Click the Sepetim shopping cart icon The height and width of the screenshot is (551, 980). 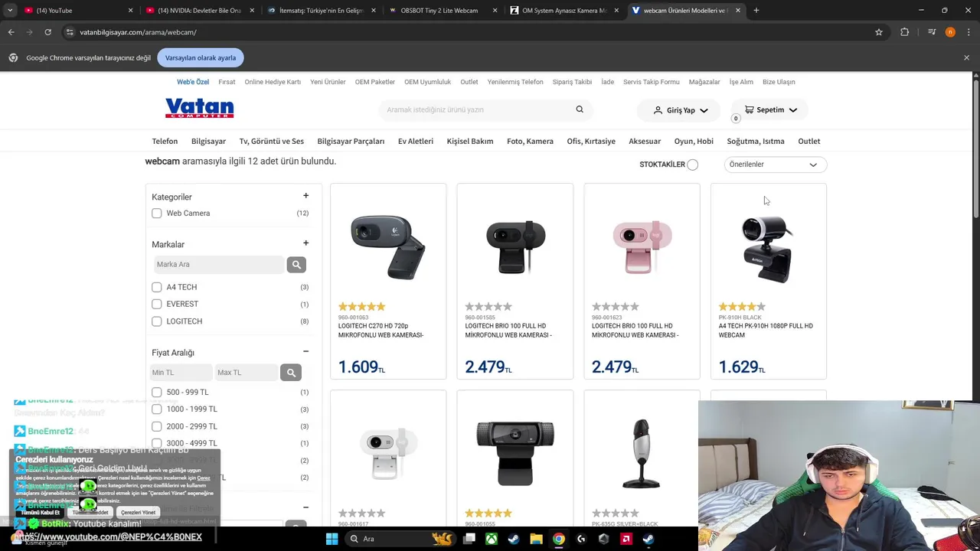tap(749, 109)
